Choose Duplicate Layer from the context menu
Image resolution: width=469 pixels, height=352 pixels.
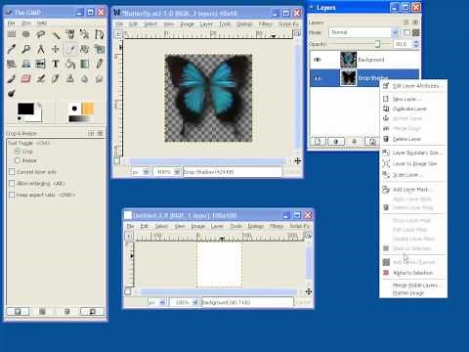(413, 109)
